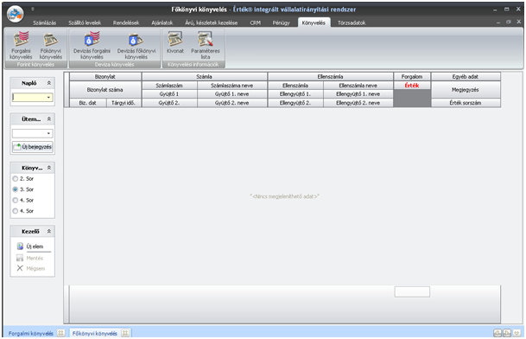Collapse the Ütem... panel
This screenshot has width=526, height=339.
[x=49, y=119]
